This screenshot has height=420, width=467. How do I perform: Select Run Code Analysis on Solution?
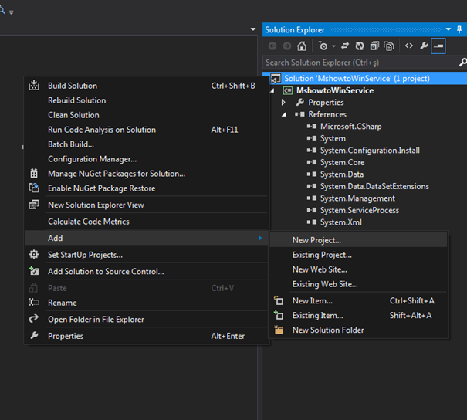[x=146, y=130]
